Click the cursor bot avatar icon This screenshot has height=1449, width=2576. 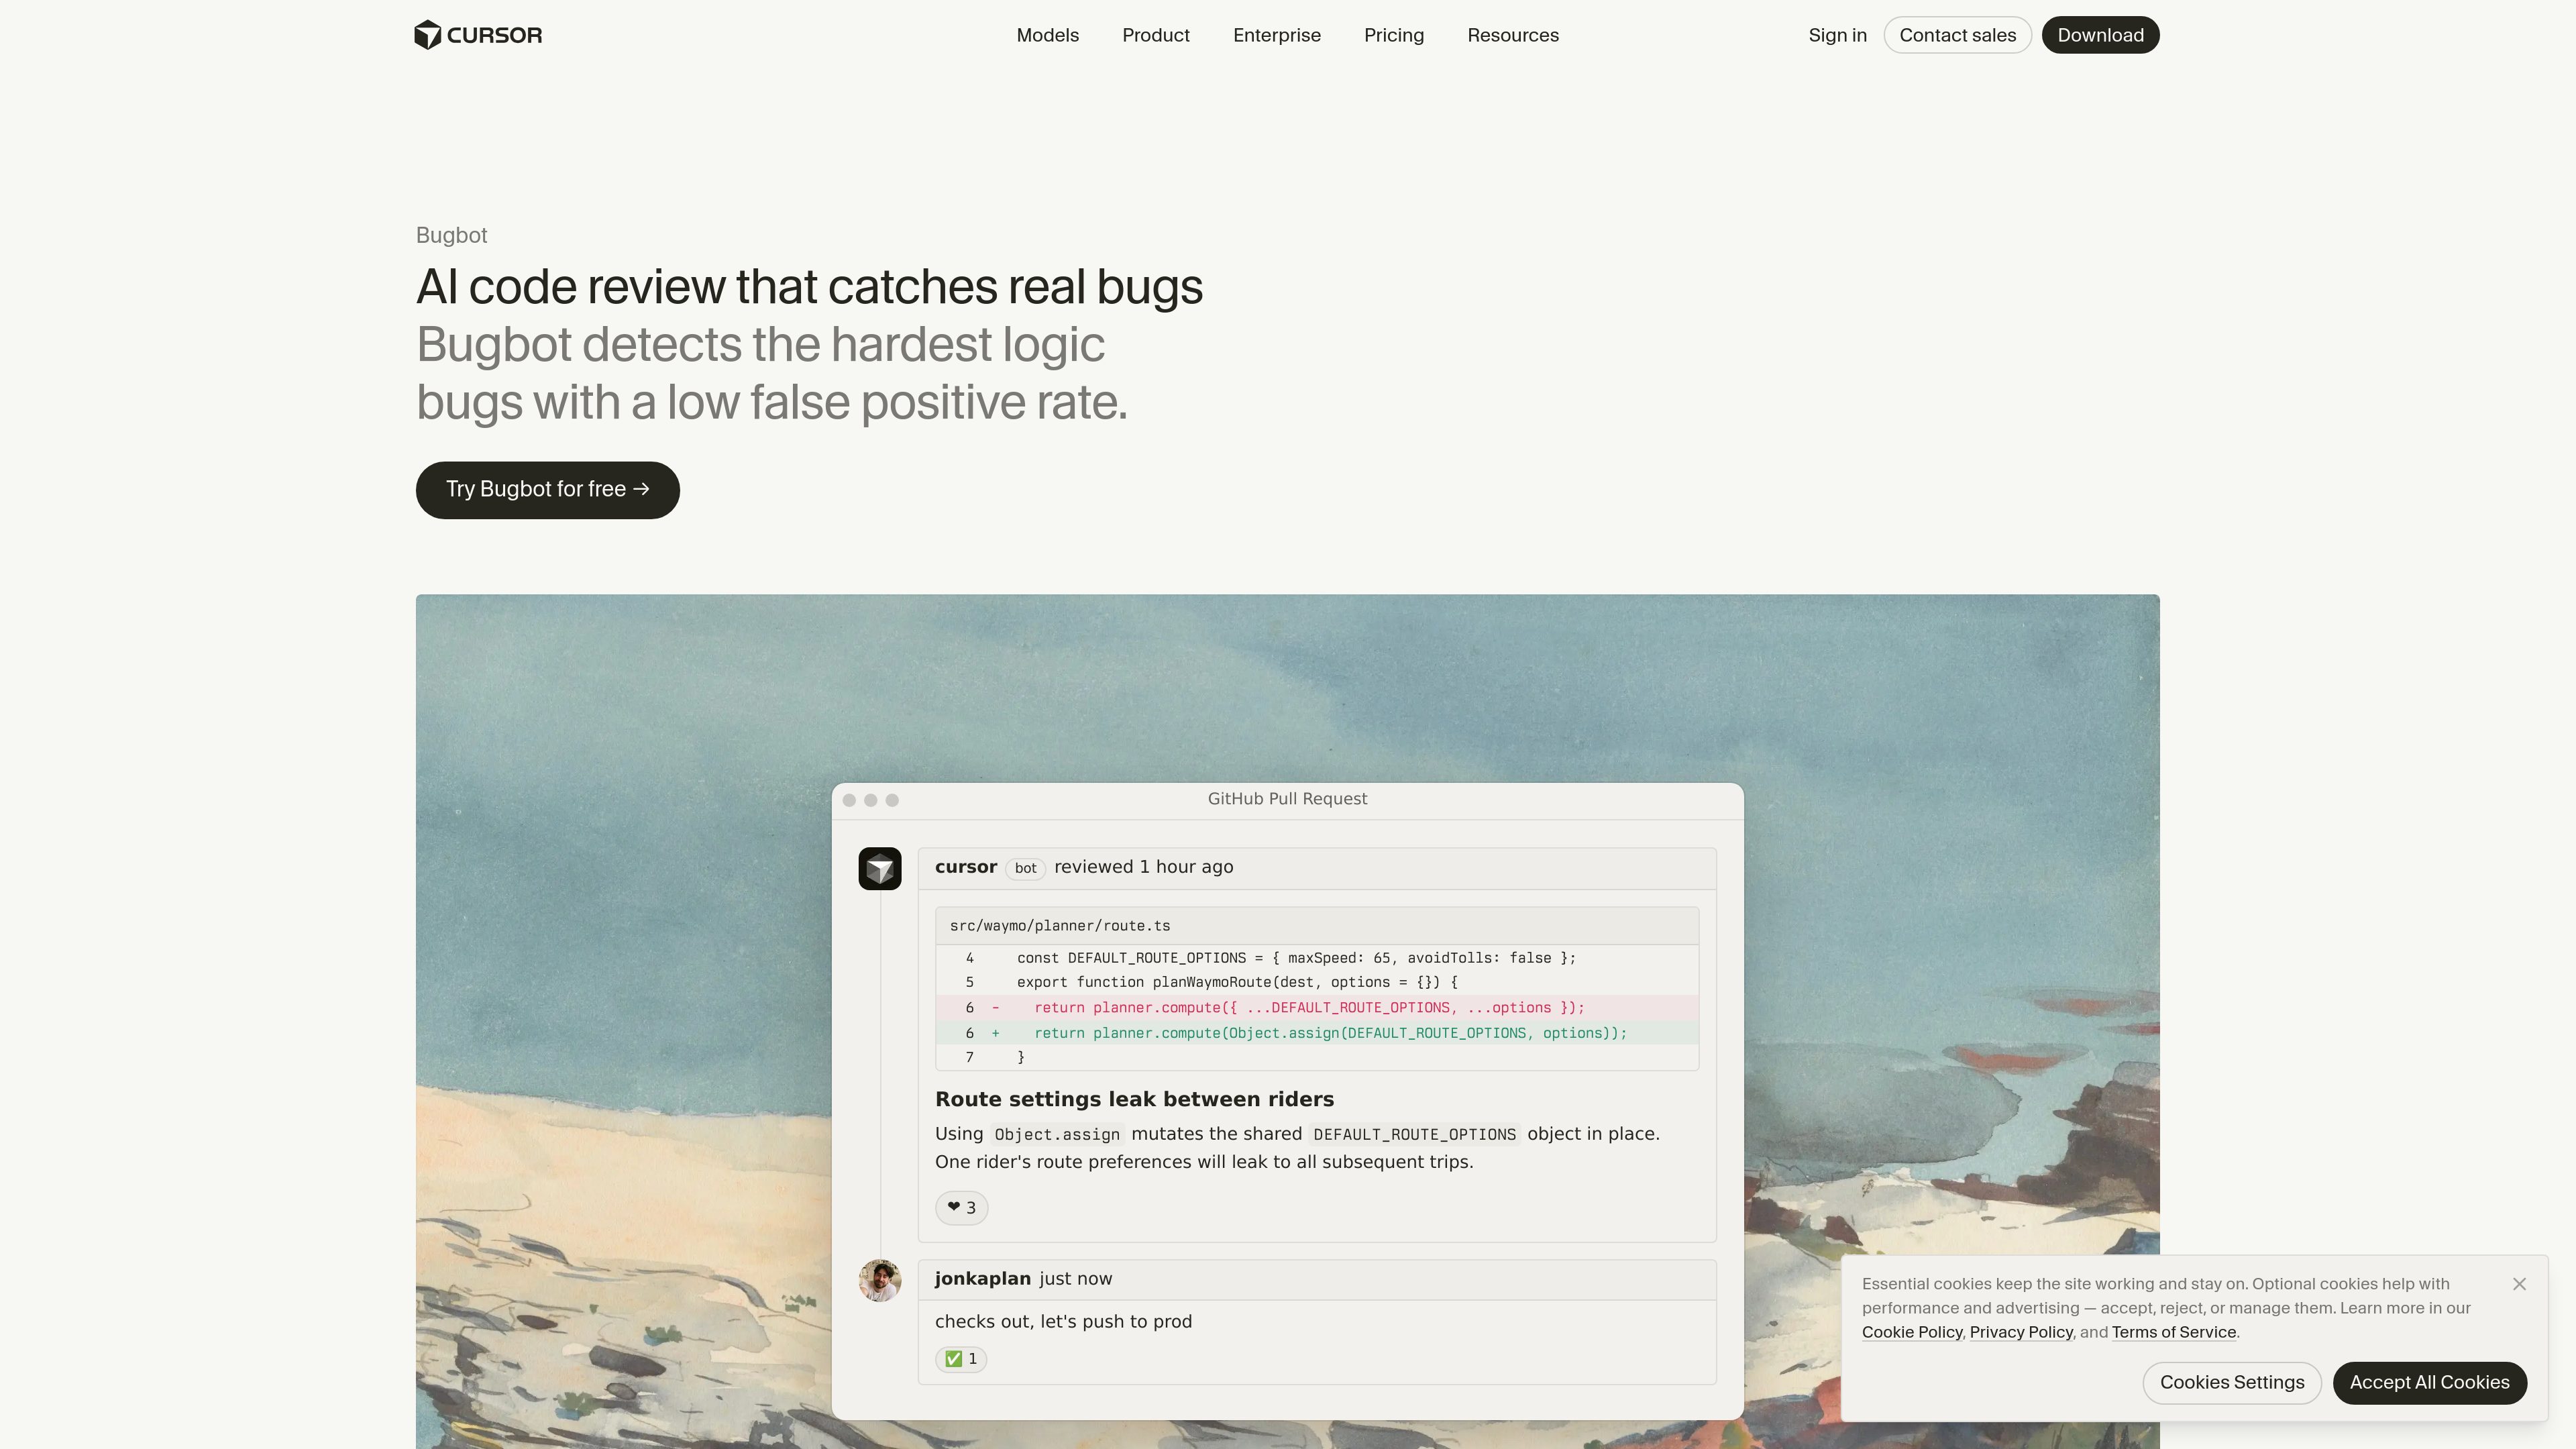tap(879, 868)
